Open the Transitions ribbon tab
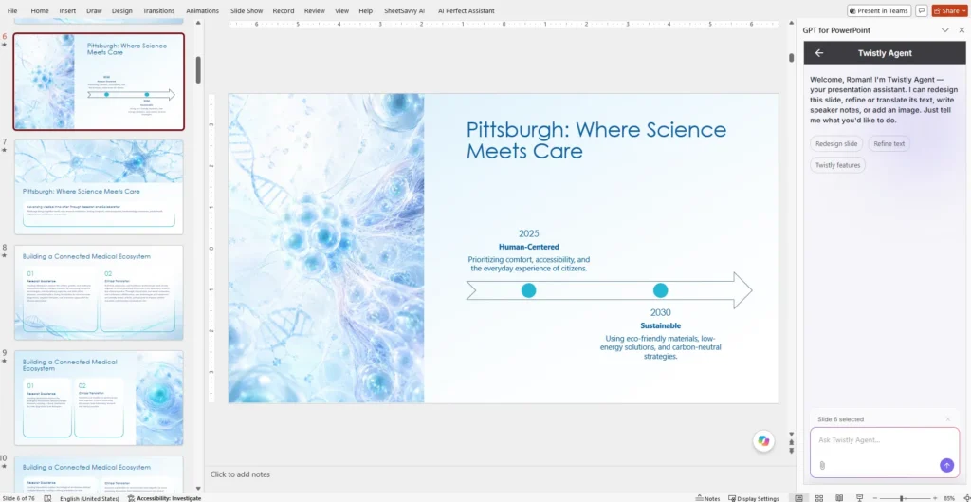This screenshot has height=502, width=971. (x=158, y=10)
